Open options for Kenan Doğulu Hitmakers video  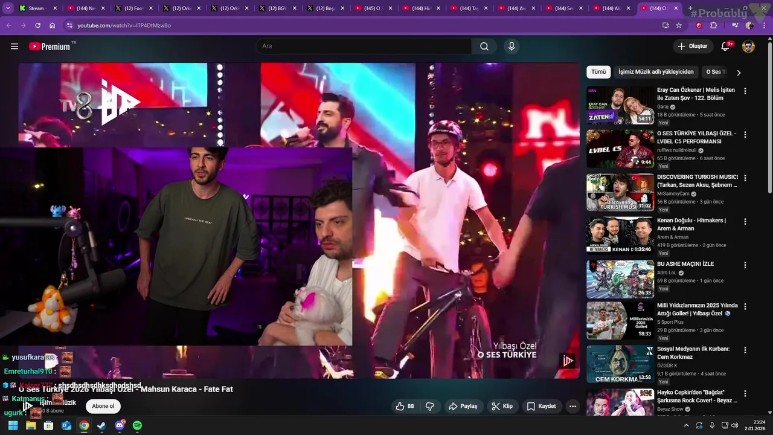745,221
